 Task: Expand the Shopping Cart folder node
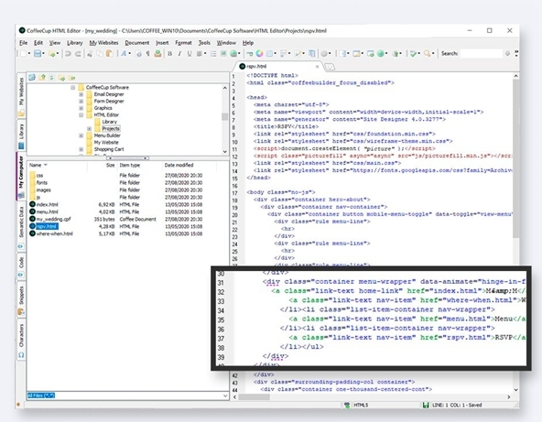pos(81,149)
